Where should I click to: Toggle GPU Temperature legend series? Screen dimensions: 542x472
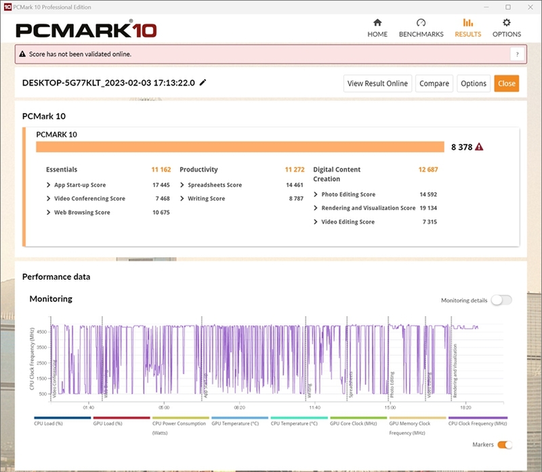click(x=240, y=421)
